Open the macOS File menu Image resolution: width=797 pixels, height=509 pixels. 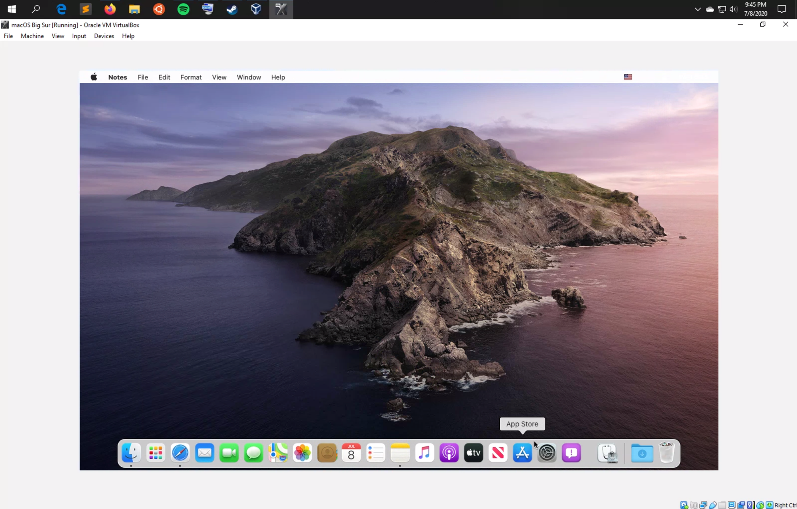[x=143, y=77]
